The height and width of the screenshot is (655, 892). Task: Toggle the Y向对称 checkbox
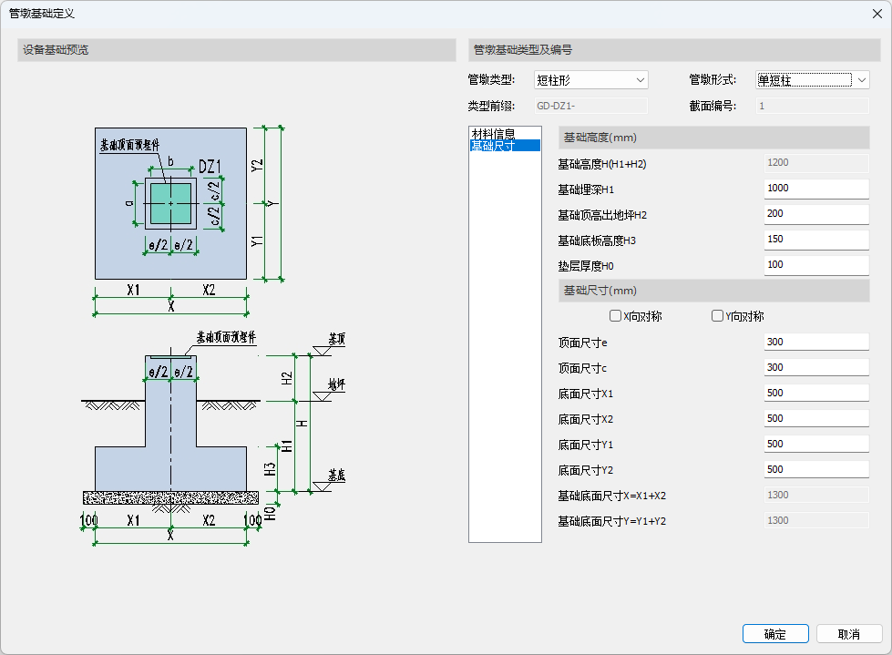click(718, 316)
